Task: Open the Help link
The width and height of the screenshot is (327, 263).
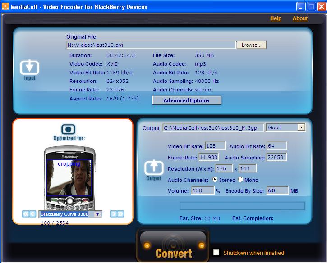Action: [276, 18]
